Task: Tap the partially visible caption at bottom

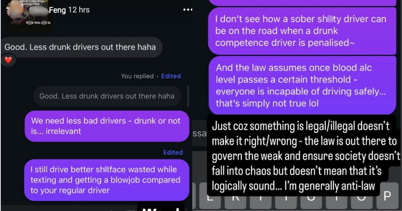Action: point(161,207)
